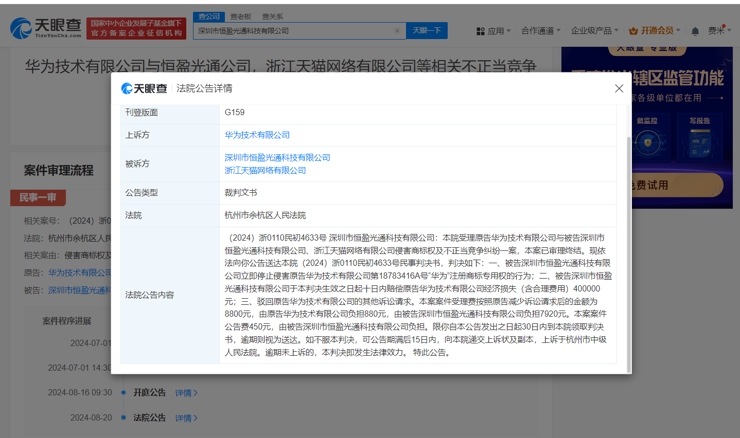Switch to the 查老板 tab
This screenshot has height=438, width=740.
[241, 16]
